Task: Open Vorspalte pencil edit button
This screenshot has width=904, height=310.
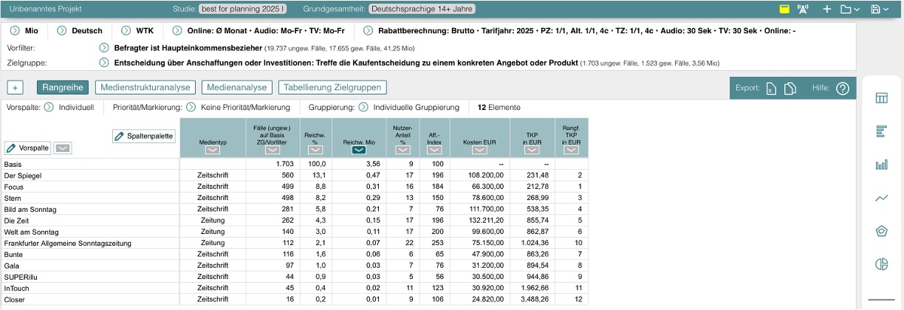Action: pos(29,148)
